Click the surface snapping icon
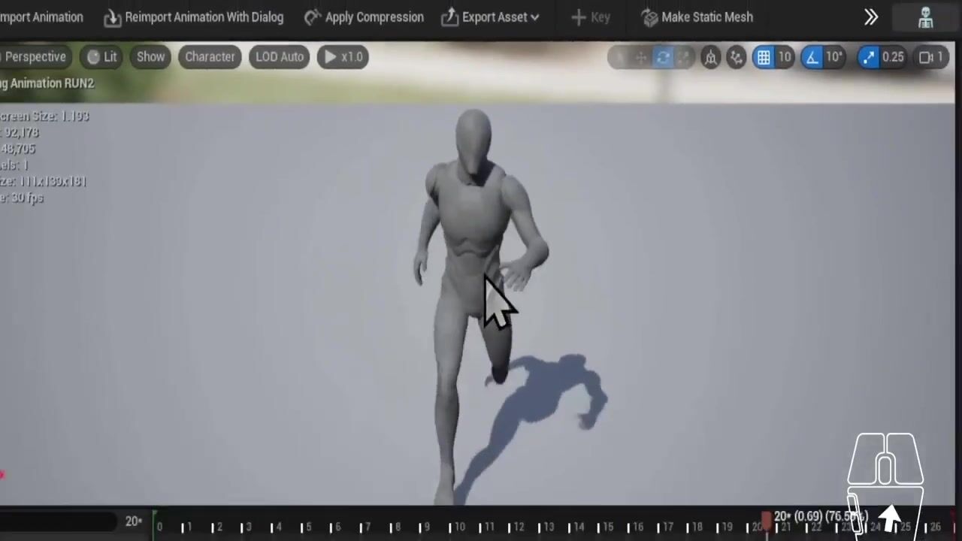The width and height of the screenshot is (962, 541). (x=710, y=57)
